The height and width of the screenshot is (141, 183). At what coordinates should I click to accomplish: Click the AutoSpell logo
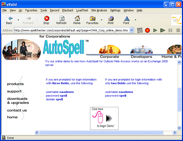64,48
